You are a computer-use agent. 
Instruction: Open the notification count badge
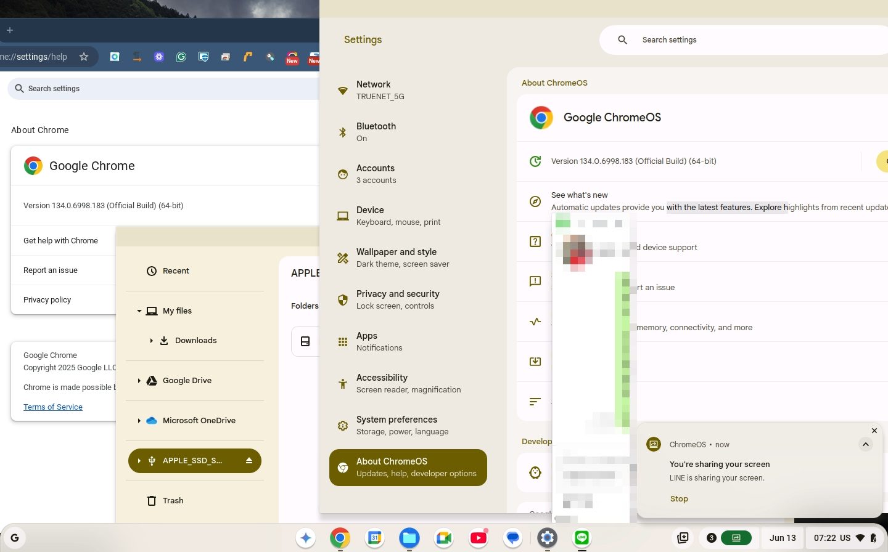[711, 538]
